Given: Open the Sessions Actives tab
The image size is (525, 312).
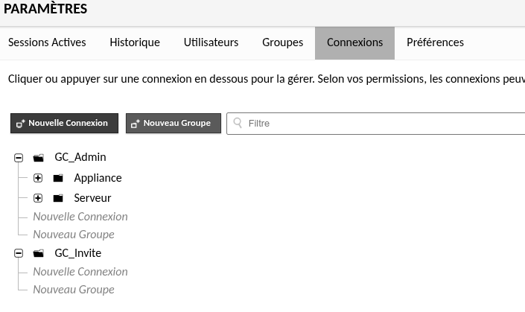Looking at the screenshot, I should (x=47, y=42).
